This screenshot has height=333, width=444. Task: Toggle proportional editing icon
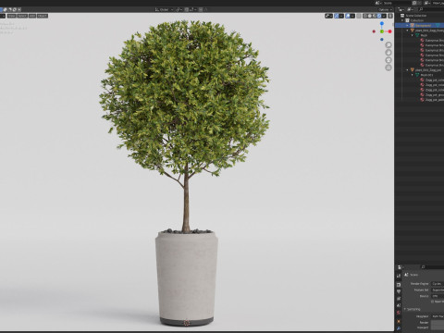pyautogui.click(x=201, y=9)
